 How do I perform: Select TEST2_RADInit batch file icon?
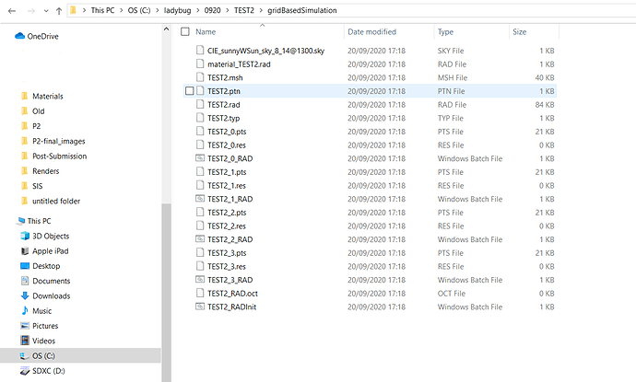[x=200, y=307]
